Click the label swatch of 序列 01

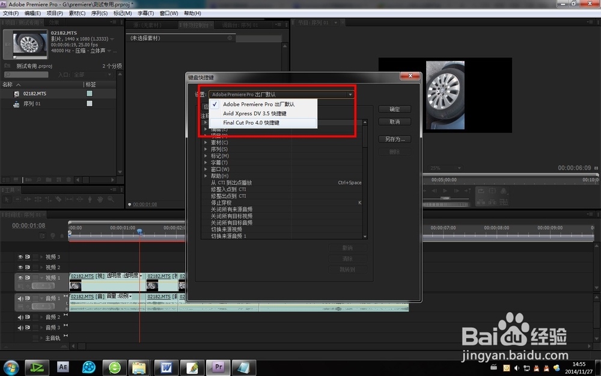(x=90, y=103)
